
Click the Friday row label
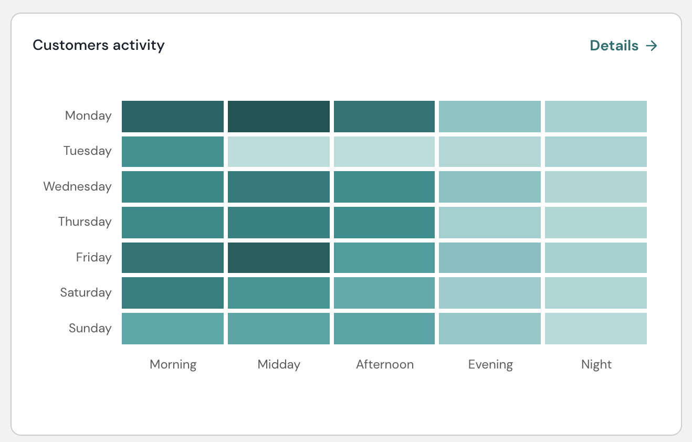pos(94,258)
